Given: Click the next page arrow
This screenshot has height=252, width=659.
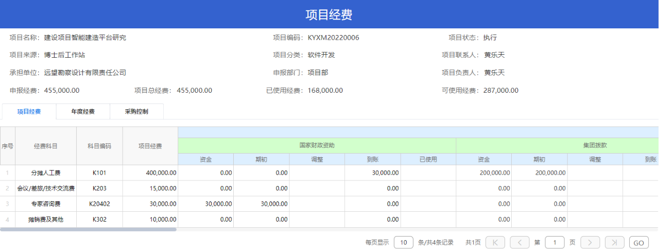Looking at the screenshot, I should (590, 242).
